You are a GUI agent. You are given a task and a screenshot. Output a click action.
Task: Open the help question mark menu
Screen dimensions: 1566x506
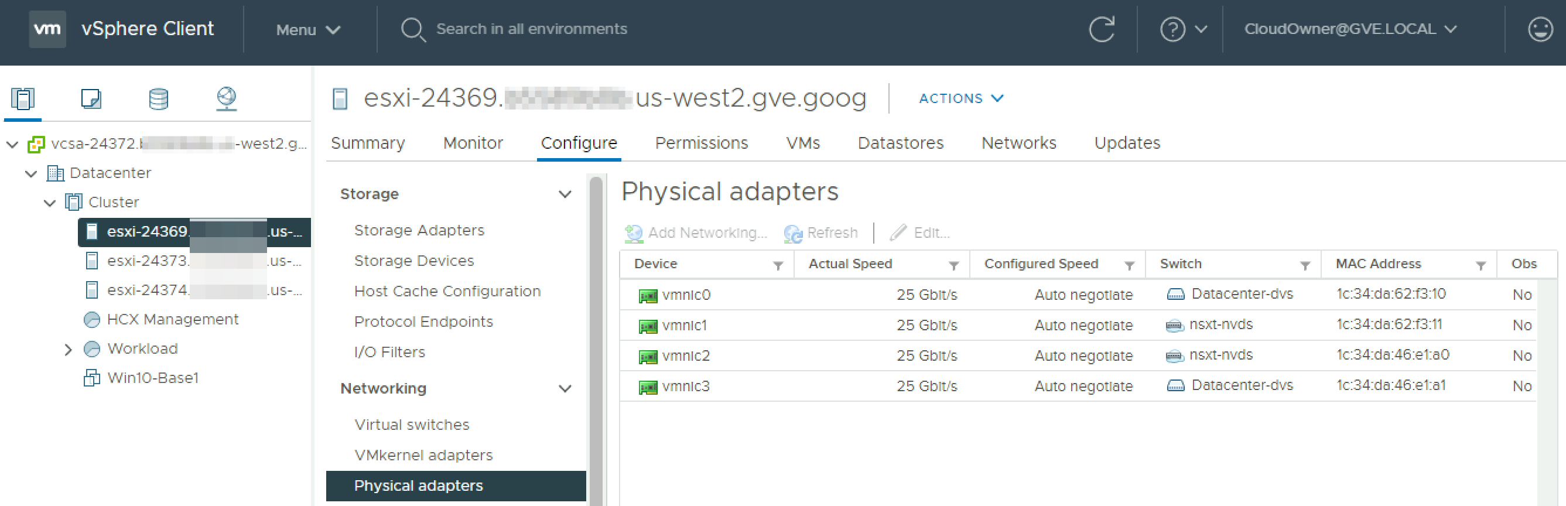(1182, 29)
